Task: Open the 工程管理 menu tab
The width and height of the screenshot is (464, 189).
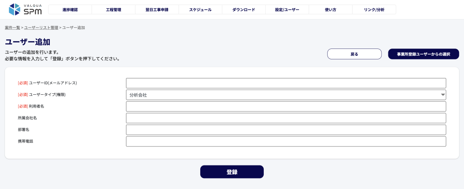Action: (x=114, y=10)
